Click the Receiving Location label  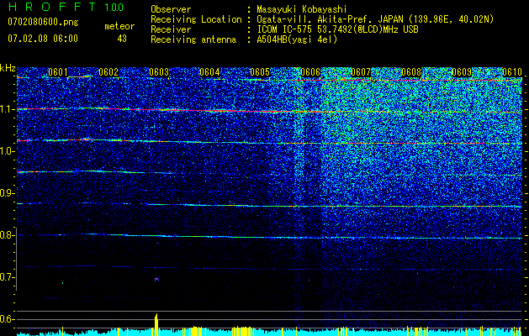pos(196,20)
